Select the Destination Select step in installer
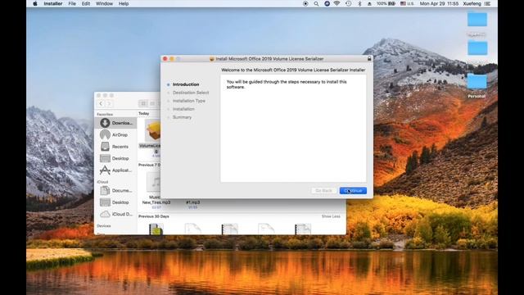524x295 pixels. point(191,93)
